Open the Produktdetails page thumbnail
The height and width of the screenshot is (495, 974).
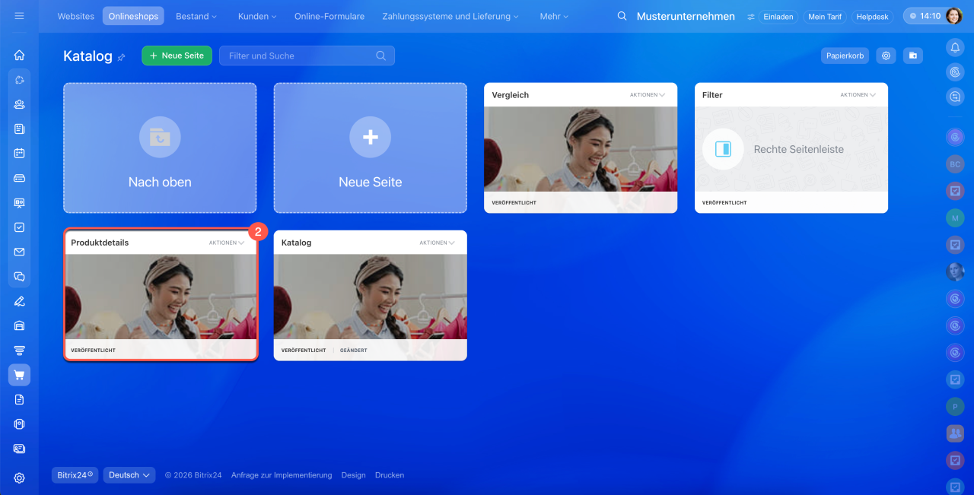click(x=160, y=297)
